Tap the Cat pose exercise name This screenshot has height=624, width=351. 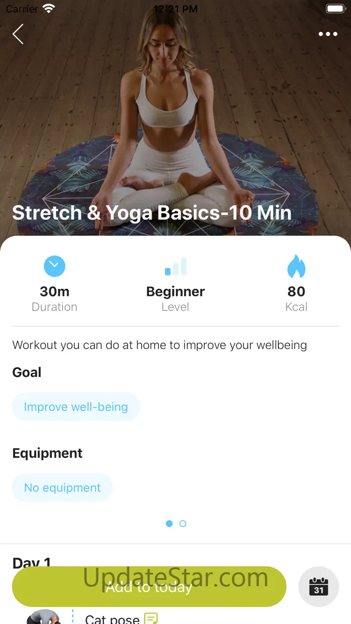tap(112, 618)
